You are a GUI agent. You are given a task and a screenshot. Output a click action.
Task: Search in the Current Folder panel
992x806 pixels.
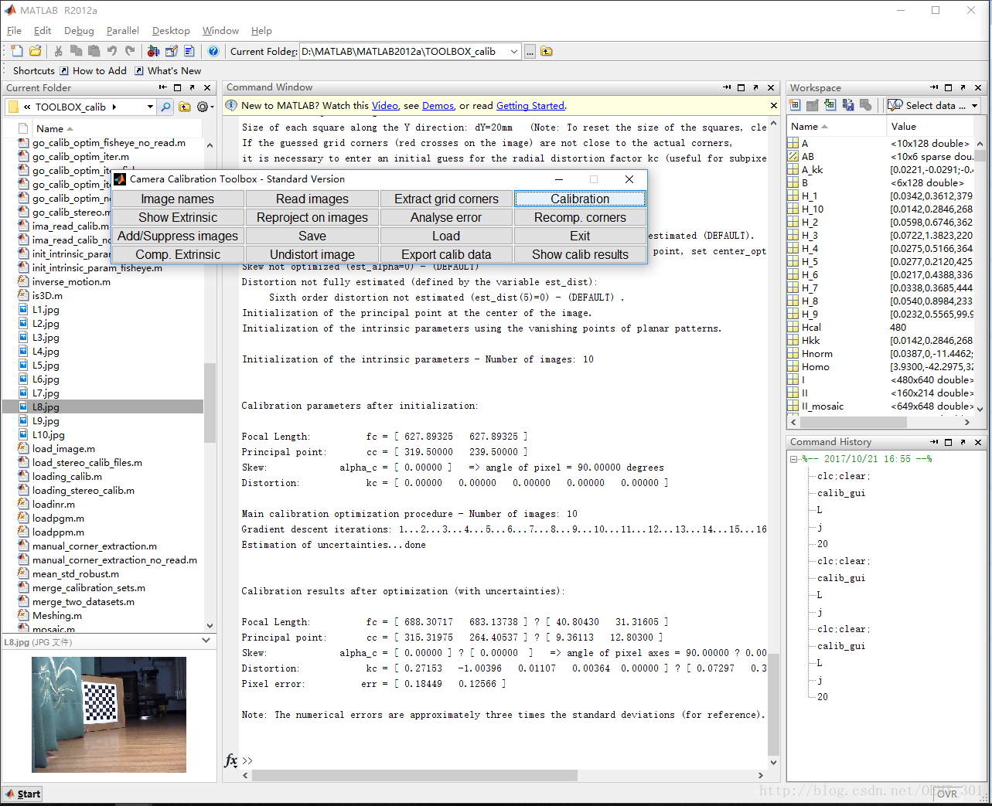(x=165, y=107)
